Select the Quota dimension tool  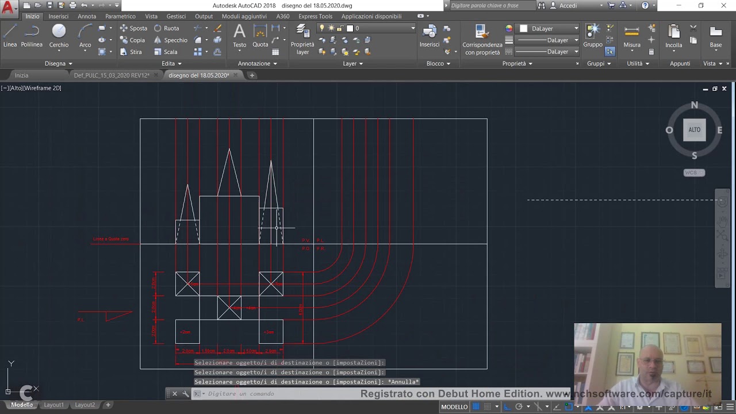260,36
